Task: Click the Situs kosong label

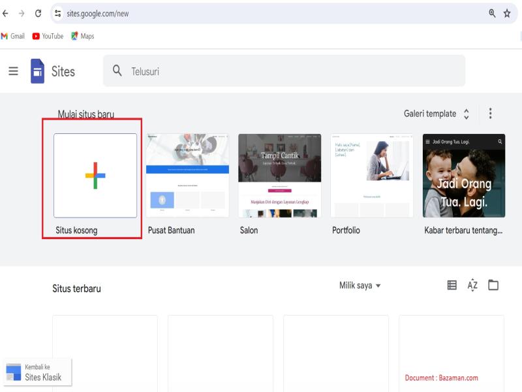Action: (76, 231)
